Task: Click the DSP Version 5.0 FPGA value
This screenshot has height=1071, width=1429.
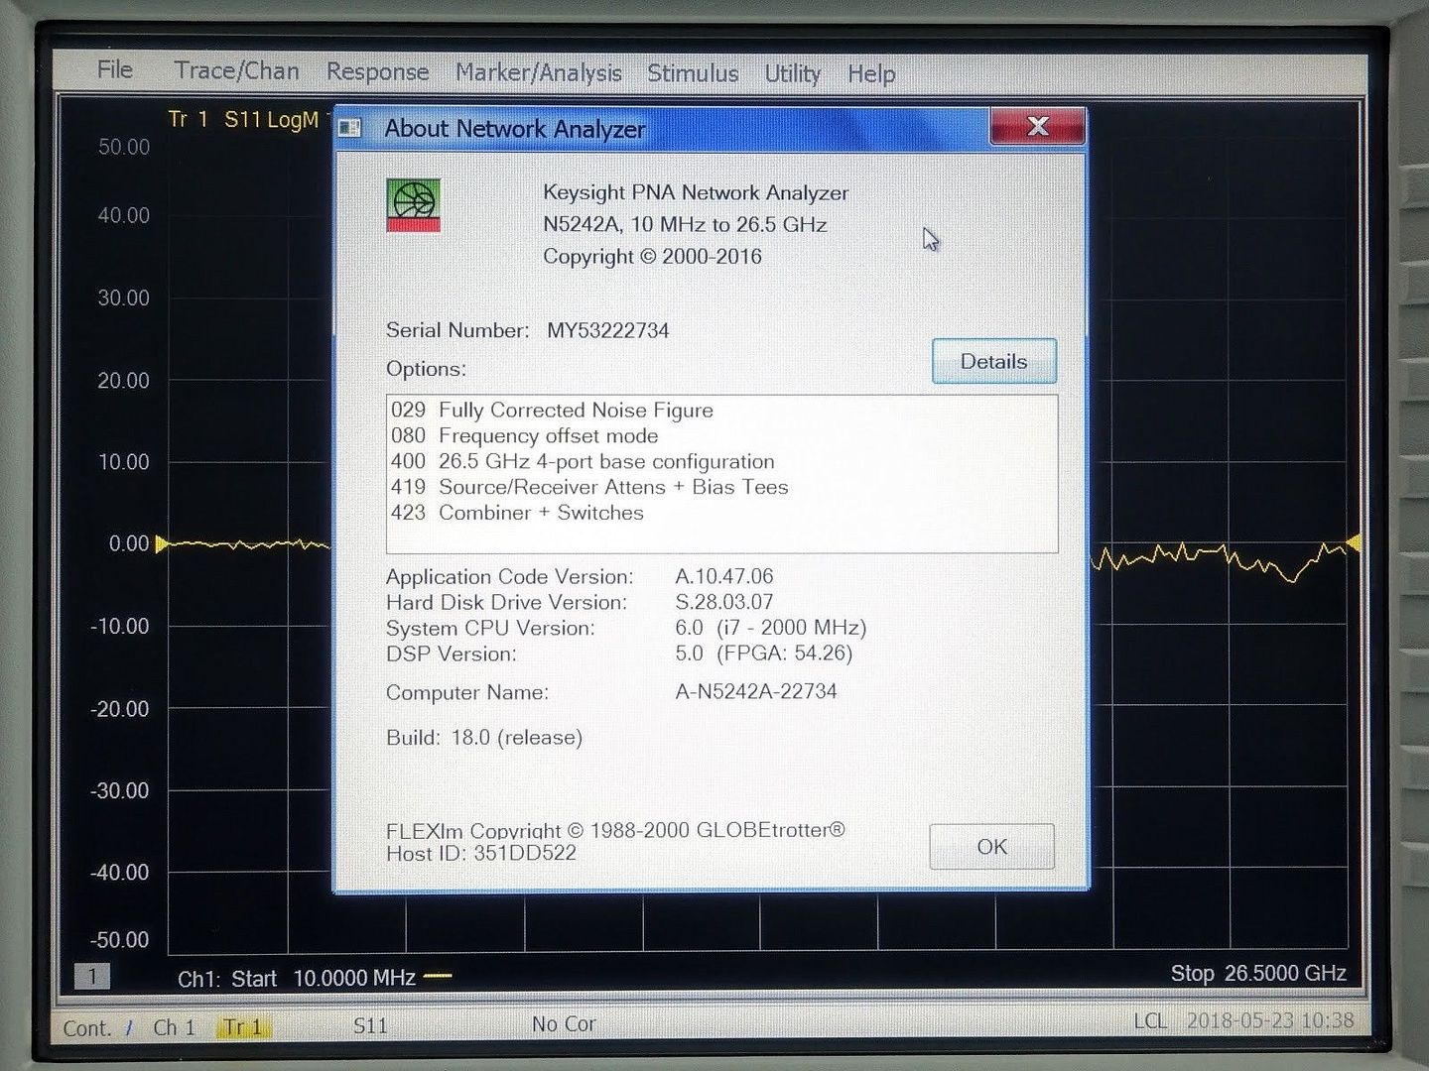Action: click(x=764, y=654)
